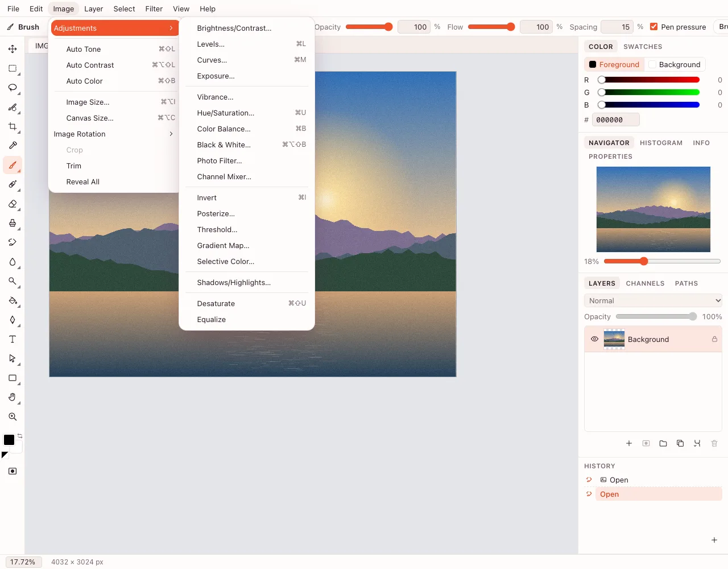Select the Rectangular Marquee tool
Viewport: 728px width, 569px height.
[13, 68]
